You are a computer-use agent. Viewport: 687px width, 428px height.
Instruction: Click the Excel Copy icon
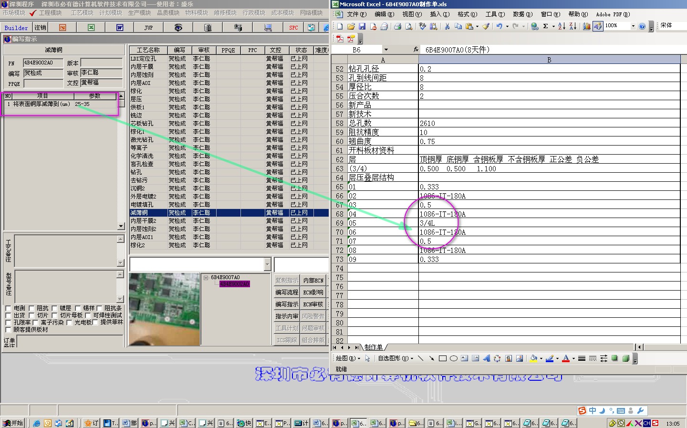[458, 26]
